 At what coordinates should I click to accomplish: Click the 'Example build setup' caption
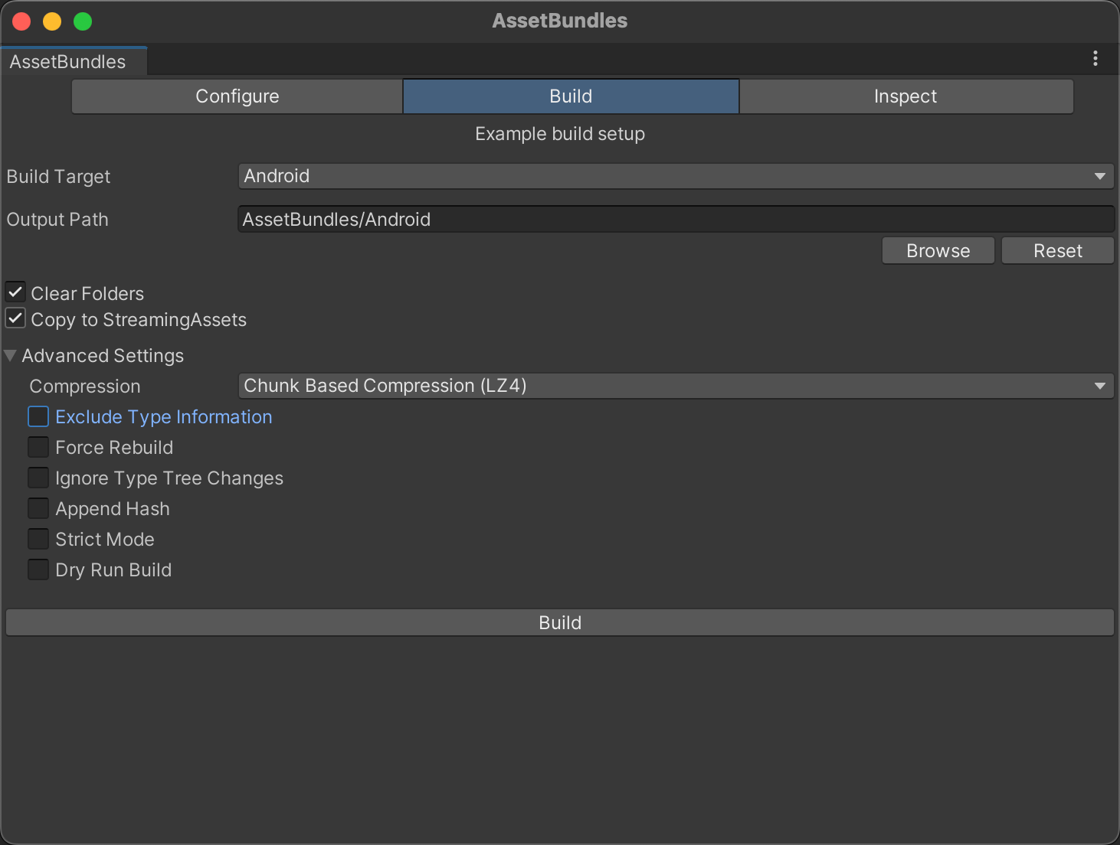560,134
